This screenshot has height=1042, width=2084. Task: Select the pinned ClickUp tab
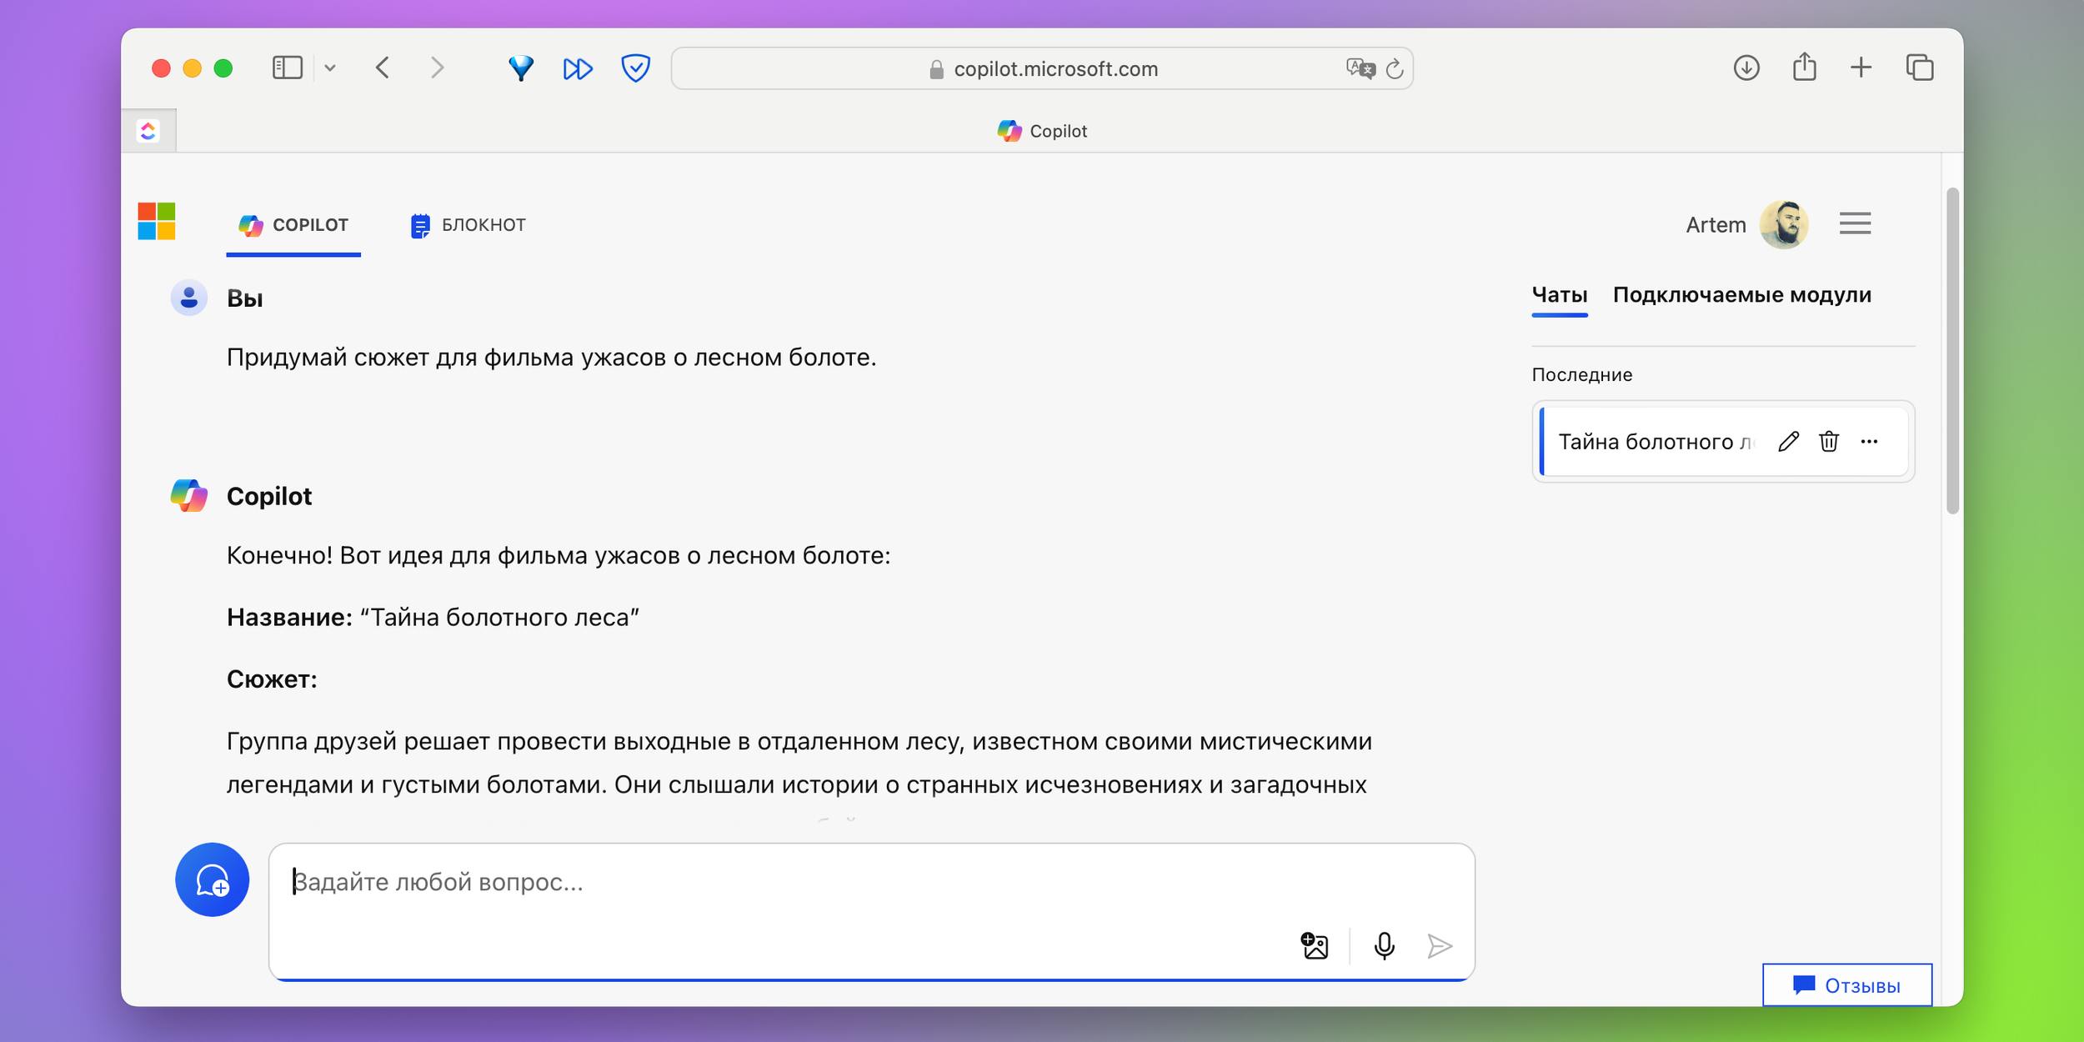point(148,131)
